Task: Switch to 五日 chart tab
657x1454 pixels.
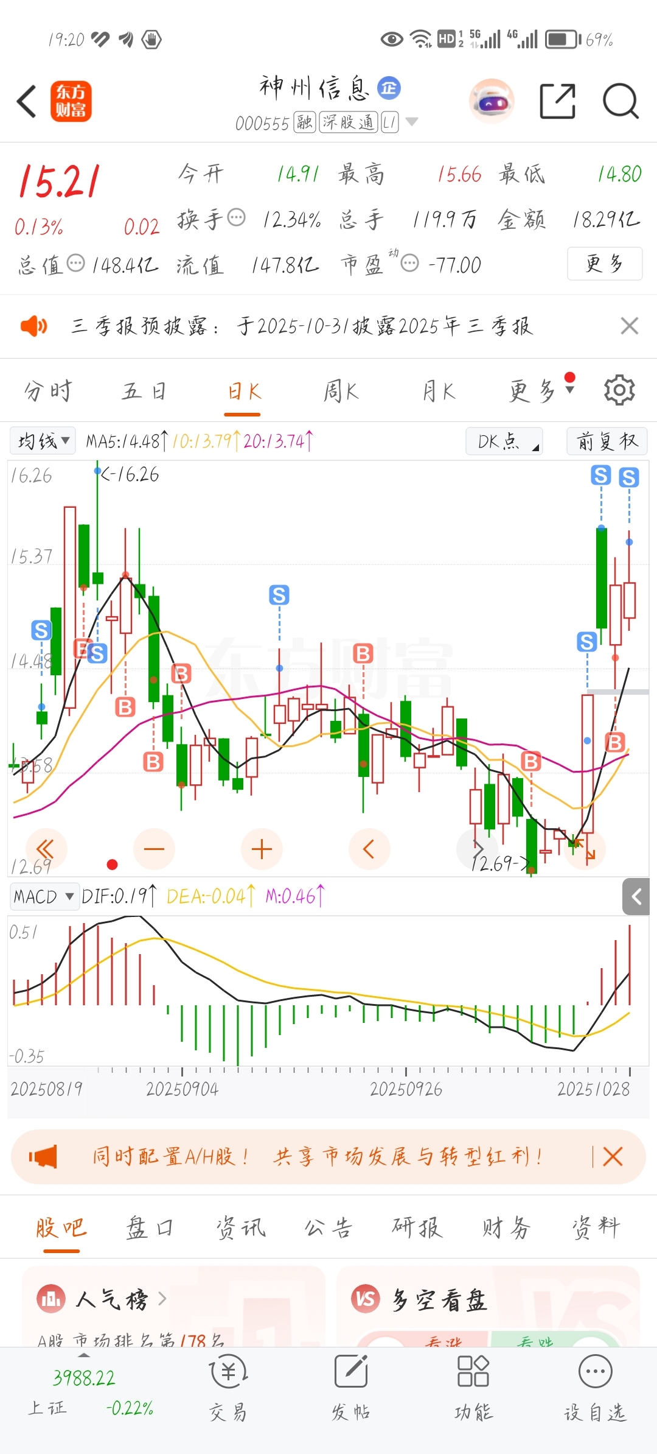Action: coord(145,391)
